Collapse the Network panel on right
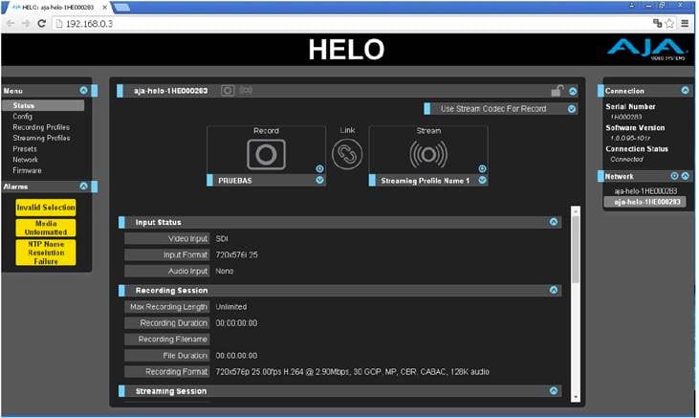This screenshot has width=699, height=418. click(686, 176)
